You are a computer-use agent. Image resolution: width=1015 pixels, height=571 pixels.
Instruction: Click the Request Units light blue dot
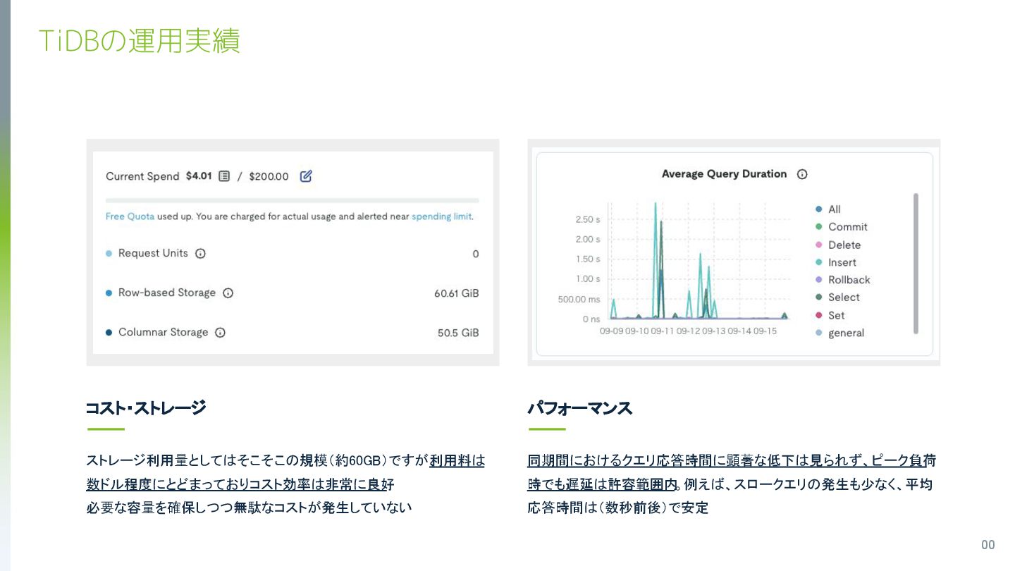[x=109, y=254]
